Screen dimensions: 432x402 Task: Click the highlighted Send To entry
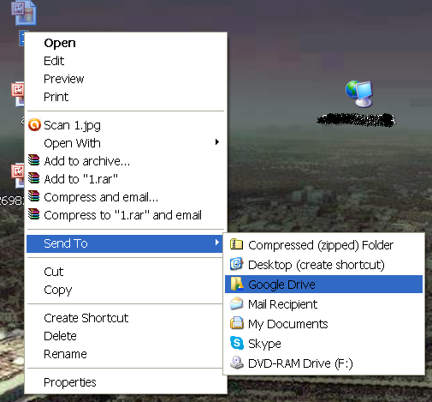tap(125, 243)
